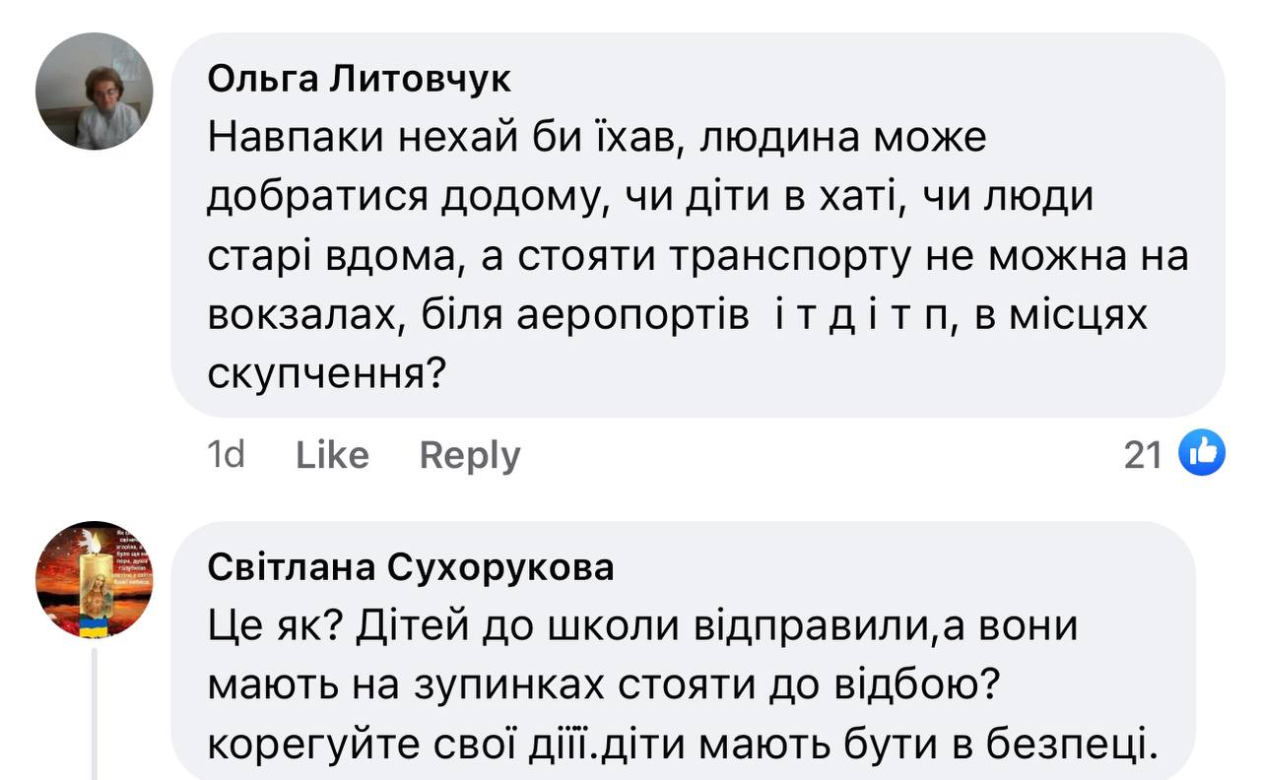Like Ольга Литовчук's comment
The image size is (1261, 780).
click(x=332, y=455)
